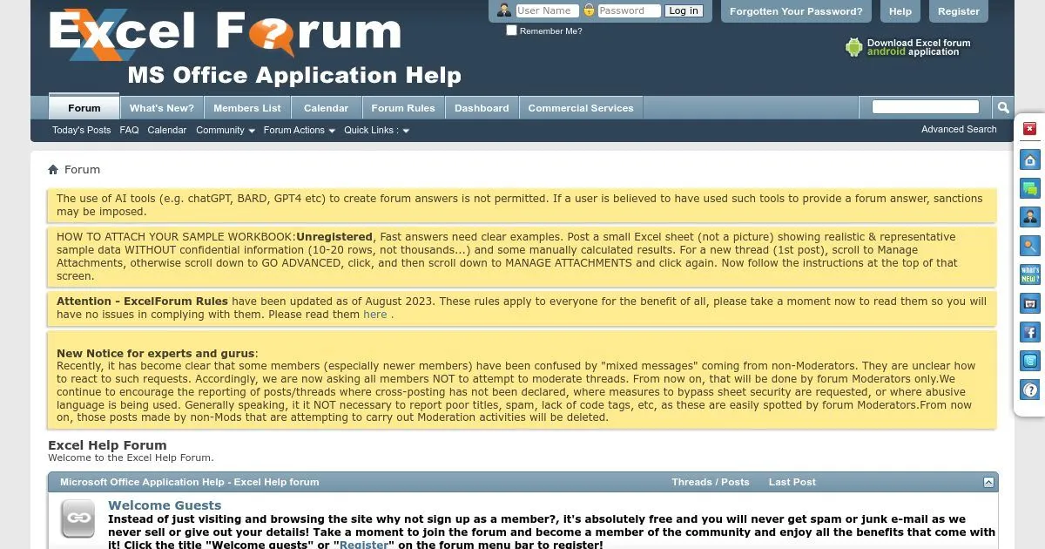Click the user avatar icon beside User Name
Image resolution: width=1045 pixels, height=549 pixels.
(x=504, y=10)
